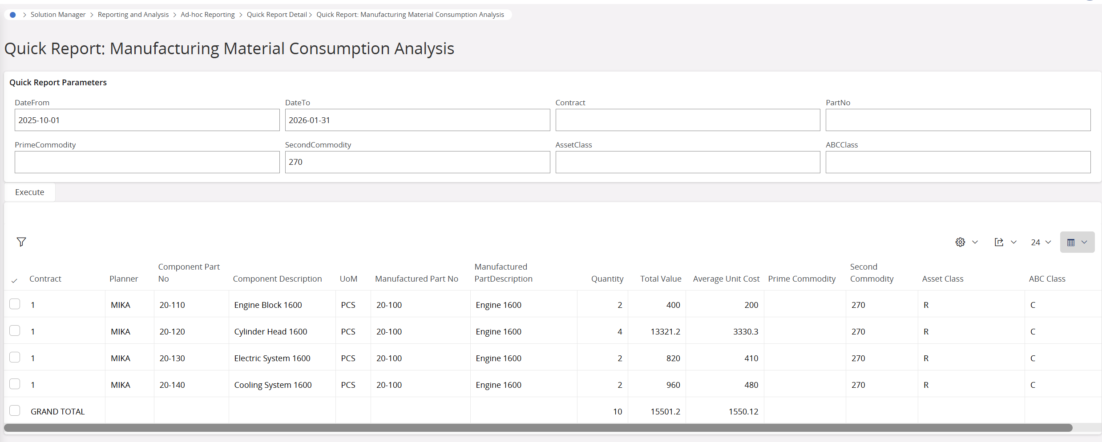Select the table view grid icon
Screen dimensions: 1102x442
(1071, 242)
